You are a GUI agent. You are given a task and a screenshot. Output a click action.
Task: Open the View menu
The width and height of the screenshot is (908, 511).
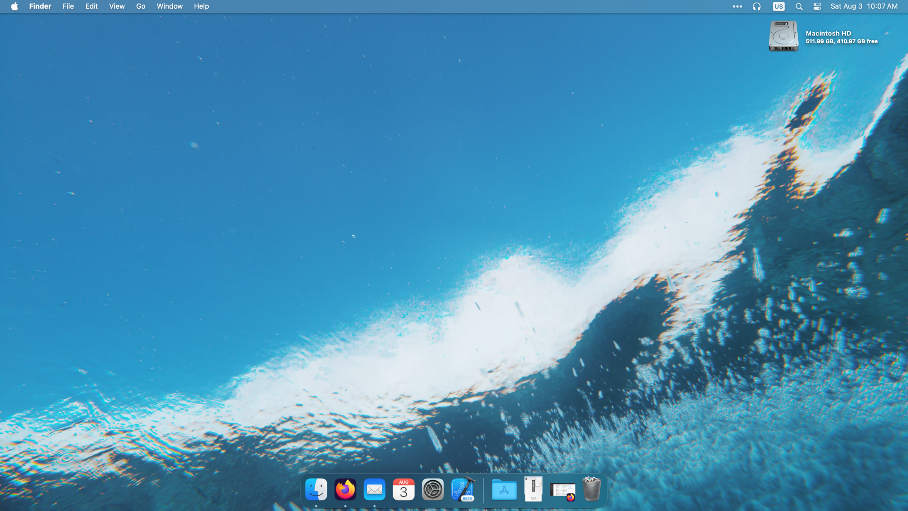(x=117, y=6)
